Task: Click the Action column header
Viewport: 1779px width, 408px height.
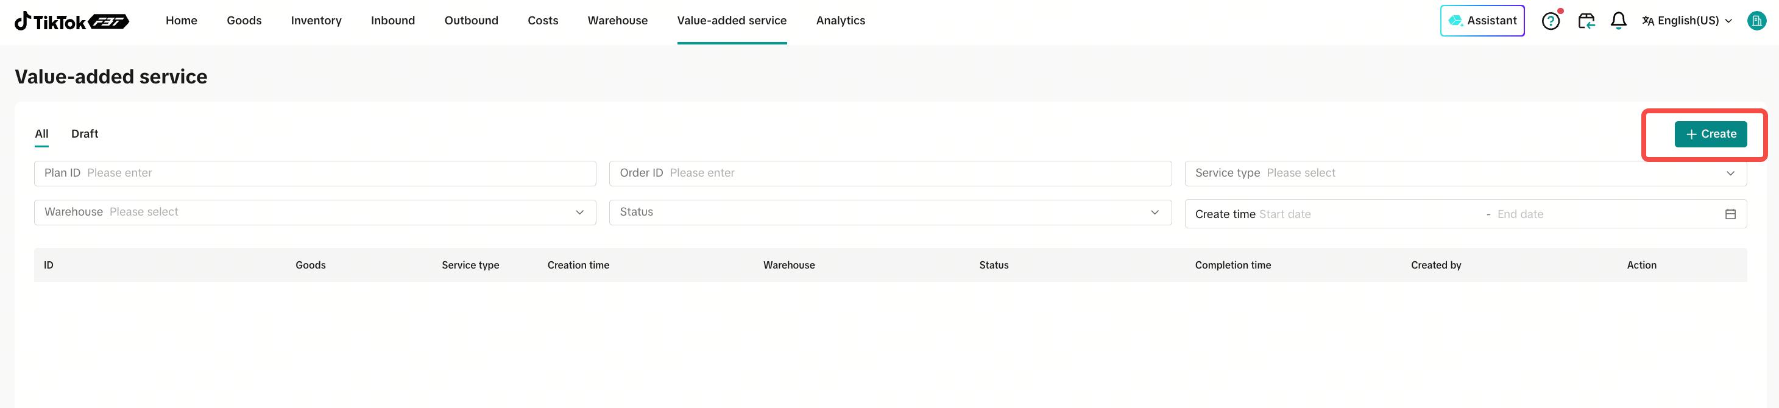Action: click(1641, 265)
